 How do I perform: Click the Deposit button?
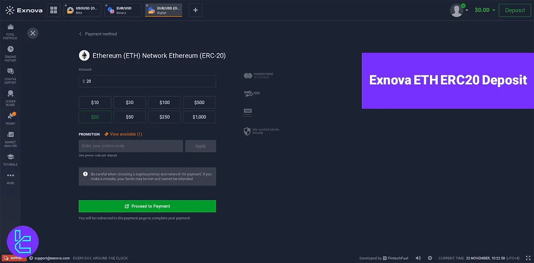pos(515,10)
